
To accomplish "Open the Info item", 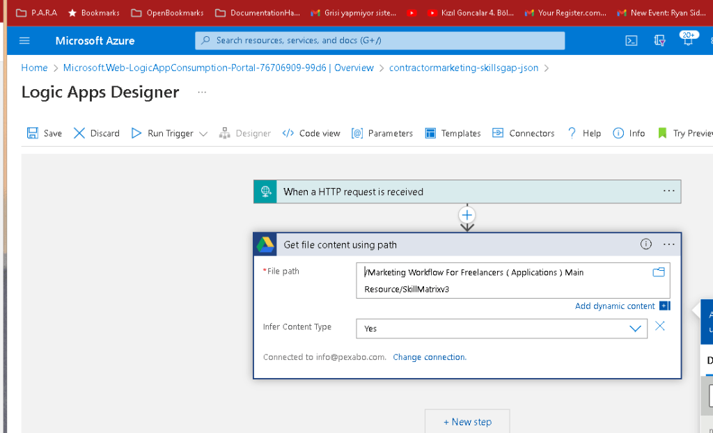I will pos(629,133).
